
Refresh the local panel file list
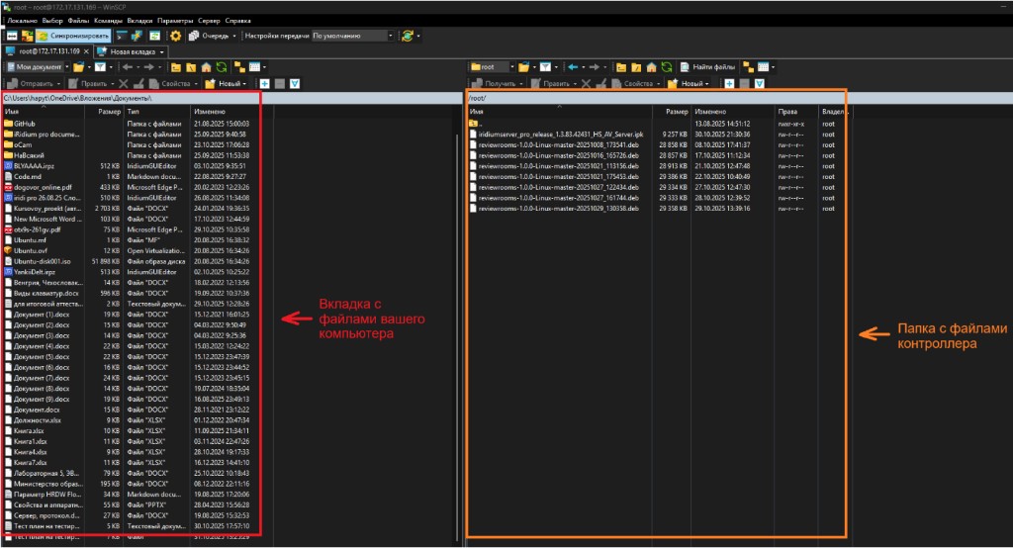[x=222, y=67]
